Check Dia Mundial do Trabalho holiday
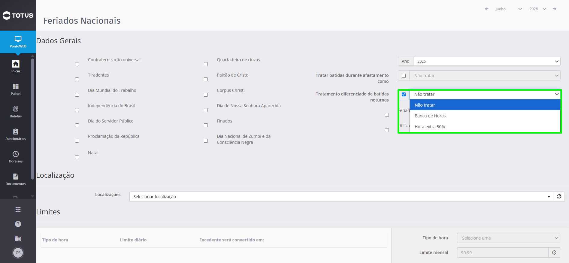Screen dimensions: 569x263 (x=77, y=95)
